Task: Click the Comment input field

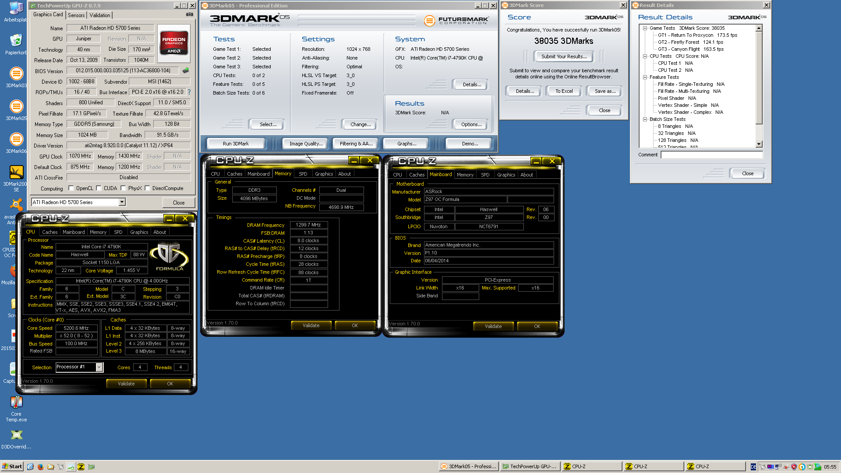Action: pos(712,155)
